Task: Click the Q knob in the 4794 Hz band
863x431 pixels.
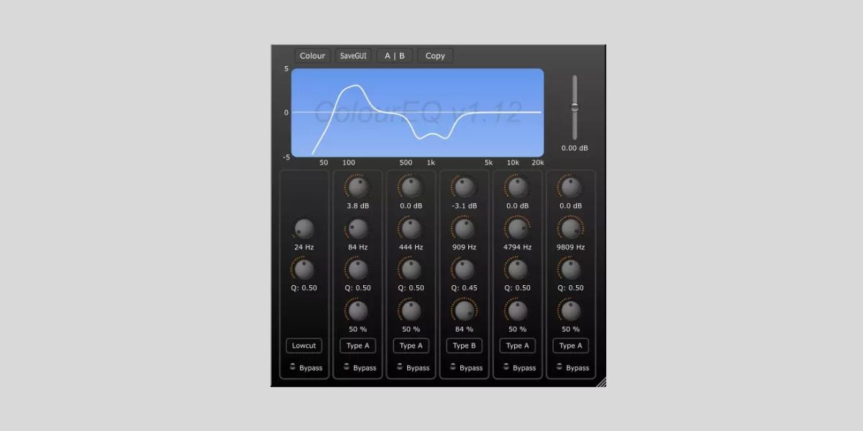Action: (517, 269)
